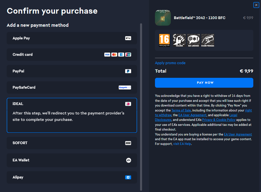
Task: Click the Alipay logo icon
Action: pos(128,177)
